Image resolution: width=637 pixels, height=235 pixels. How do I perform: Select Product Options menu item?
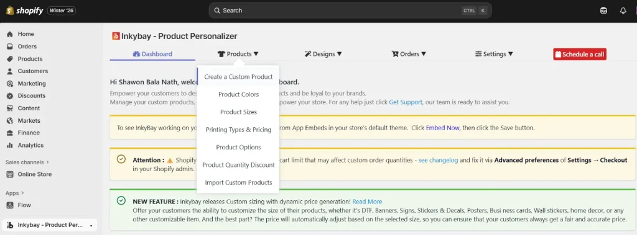238,147
